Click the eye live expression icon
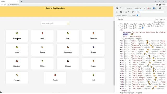 coord(133,12)
